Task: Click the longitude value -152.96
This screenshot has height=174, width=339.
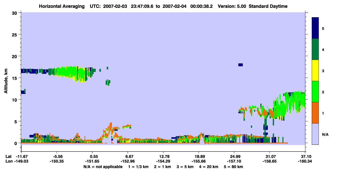Action: (128, 161)
